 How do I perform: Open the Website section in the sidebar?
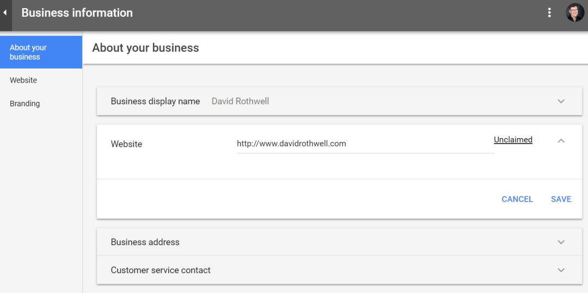pos(41,80)
